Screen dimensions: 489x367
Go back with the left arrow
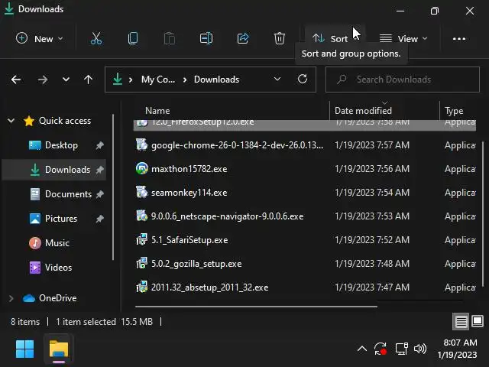16,80
